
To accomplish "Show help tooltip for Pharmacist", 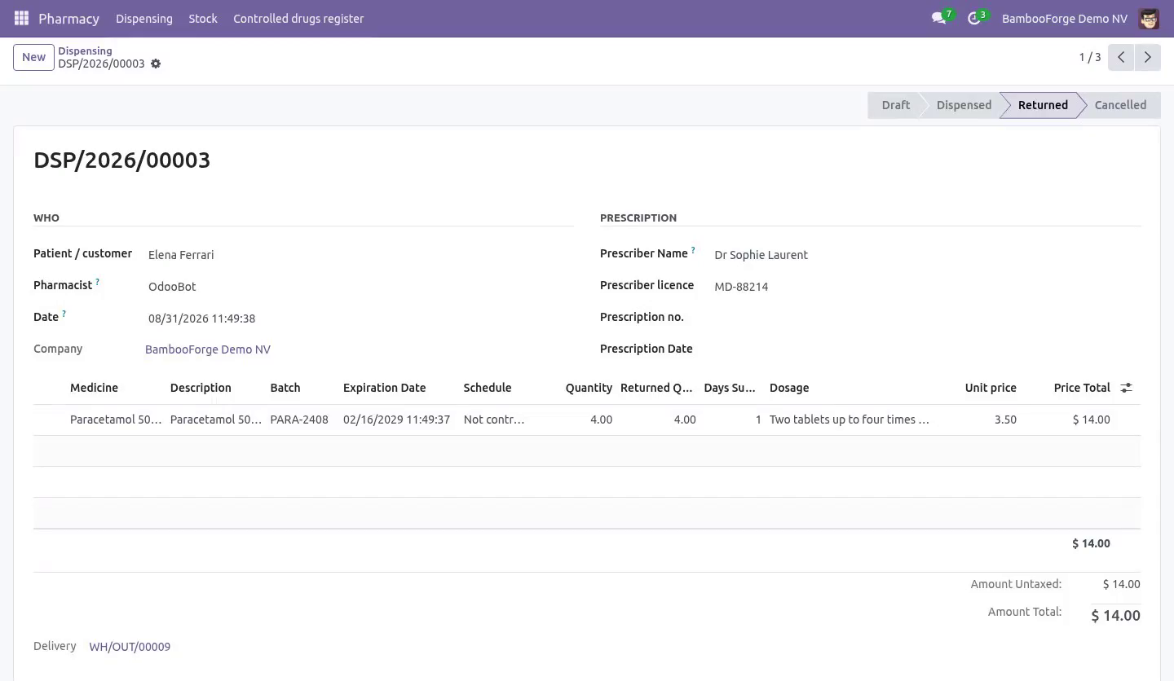I will pos(98,282).
